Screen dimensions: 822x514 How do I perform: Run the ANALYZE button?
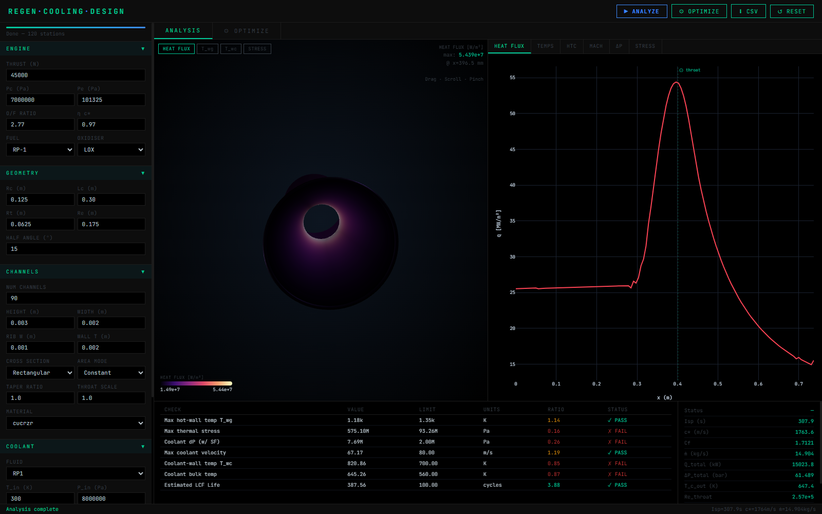tap(642, 11)
